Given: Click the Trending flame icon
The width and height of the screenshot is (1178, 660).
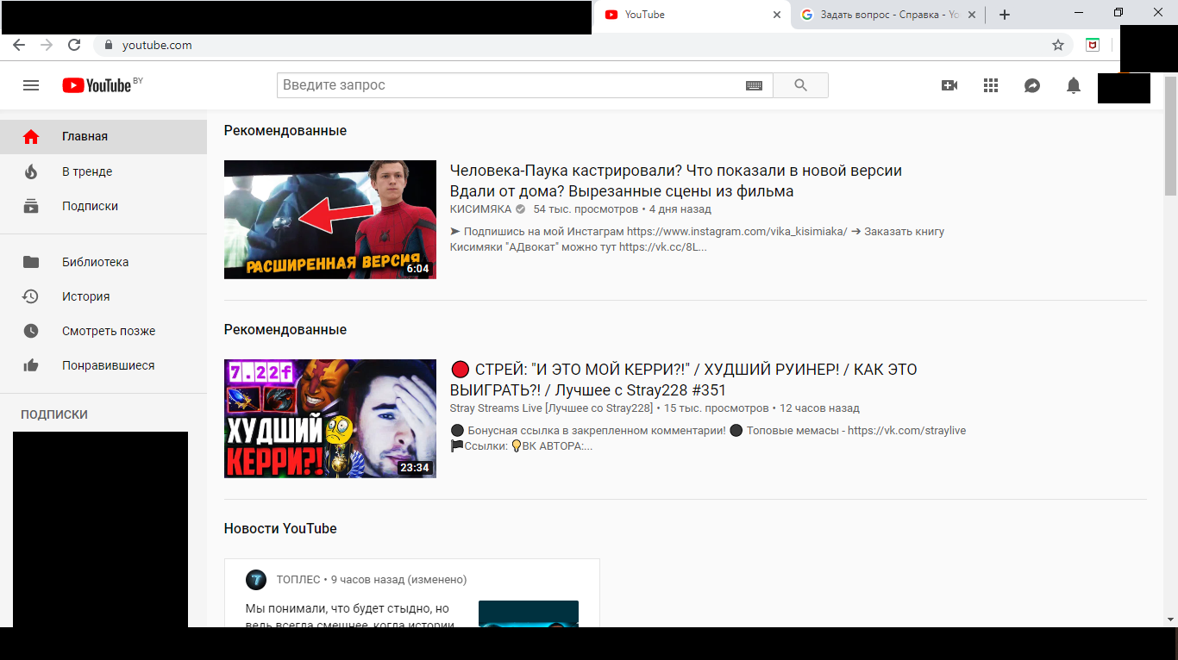Looking at the screenshot, I should (31, 171).
